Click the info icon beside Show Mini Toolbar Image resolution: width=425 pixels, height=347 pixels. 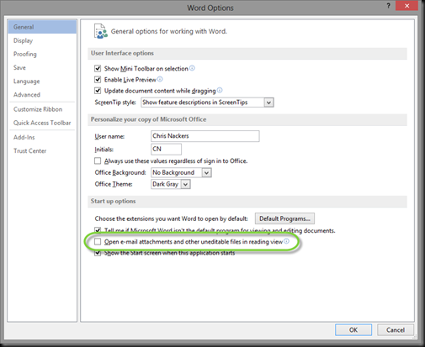pos(192,68)
